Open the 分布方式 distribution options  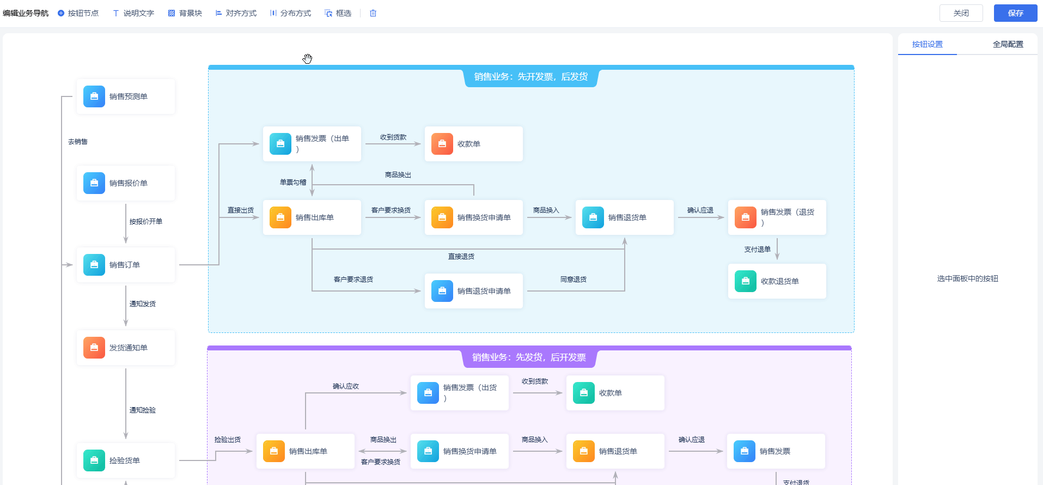pyautogui.click(x=290, y=13)
